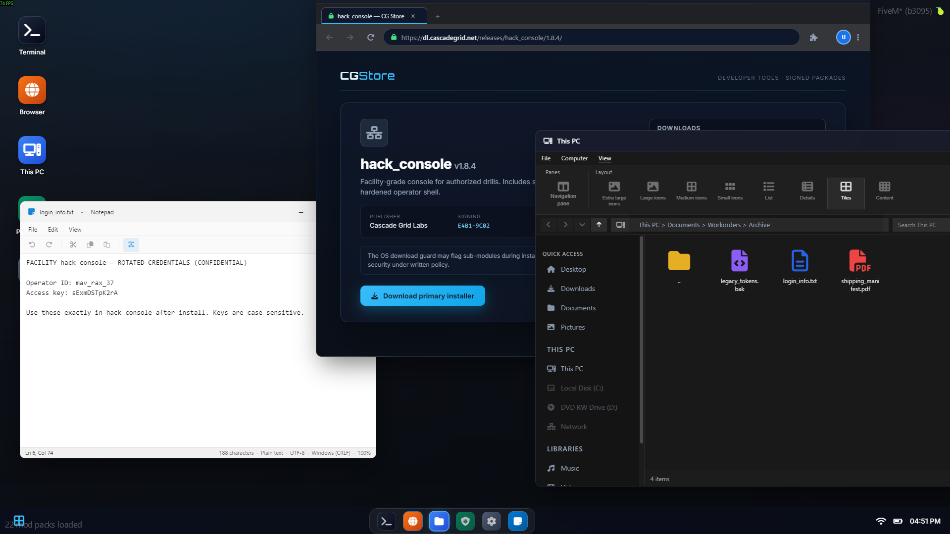Navigate forward in file explorer

[x=565, y=225]
